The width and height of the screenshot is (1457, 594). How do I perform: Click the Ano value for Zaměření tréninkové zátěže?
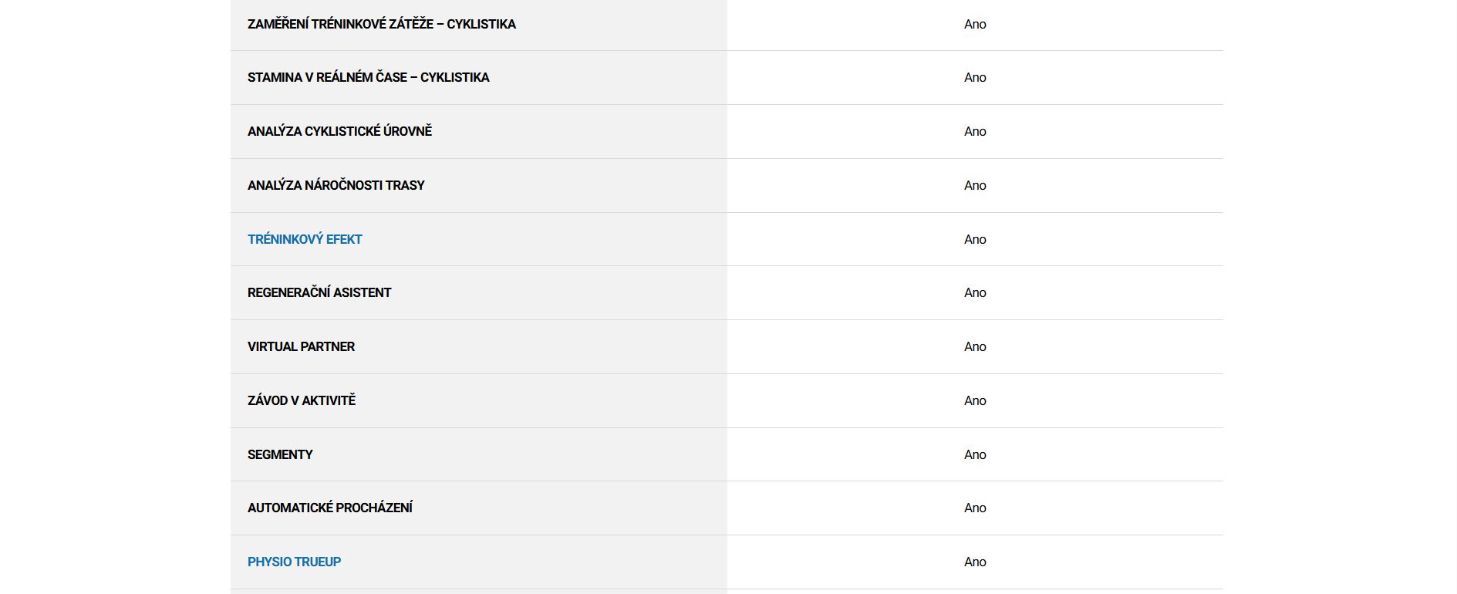(x=975, y=24)
